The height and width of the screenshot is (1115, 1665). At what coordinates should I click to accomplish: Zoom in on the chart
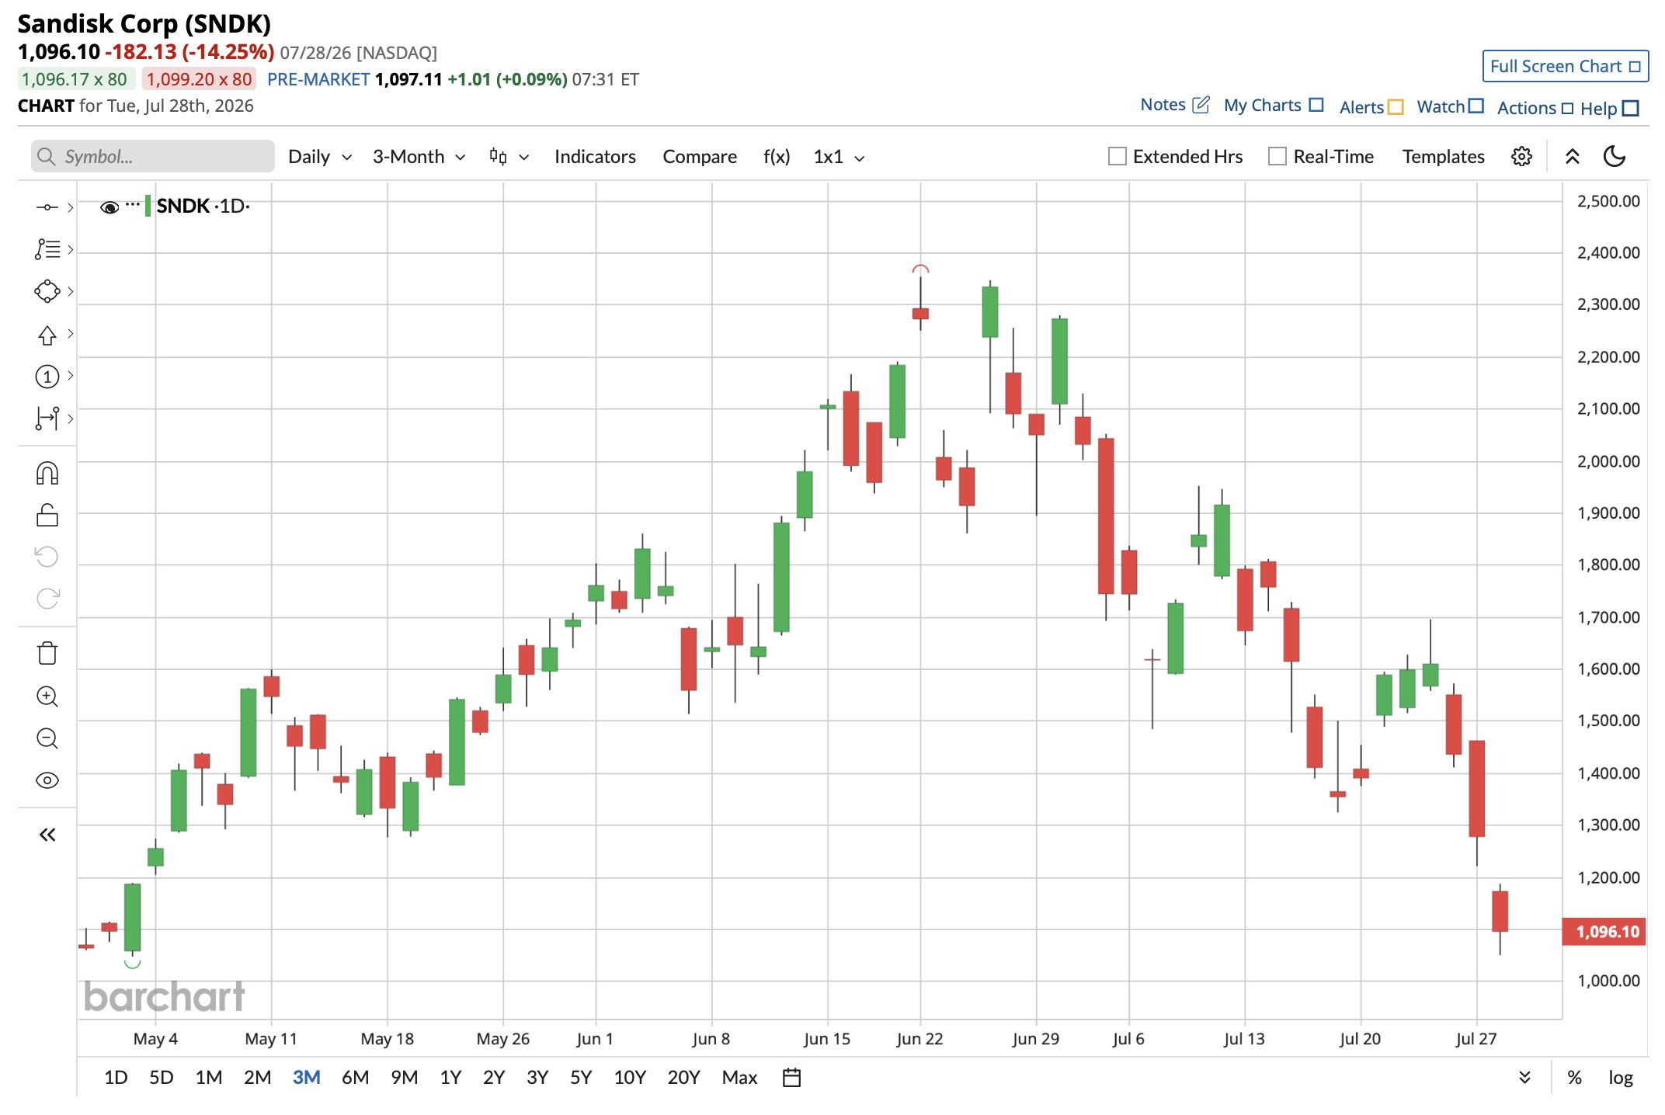coord(47,696)
